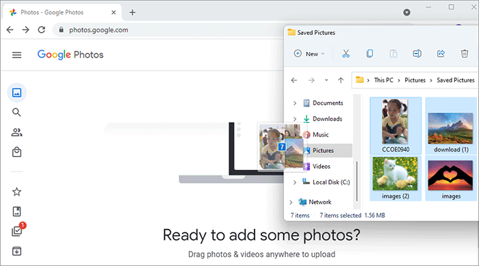Select Documents in the navigation pane
The image size is (479, 266).
[323, 103]
